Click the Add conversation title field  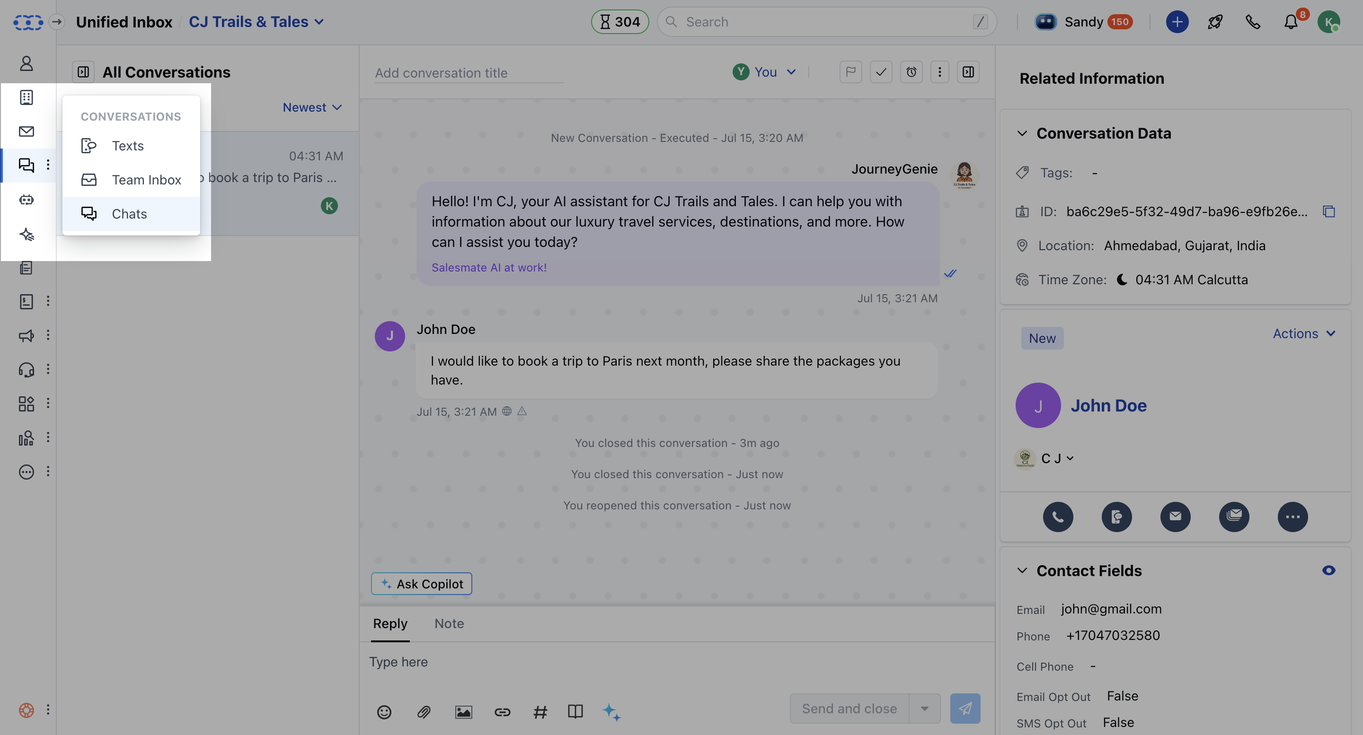469,73
